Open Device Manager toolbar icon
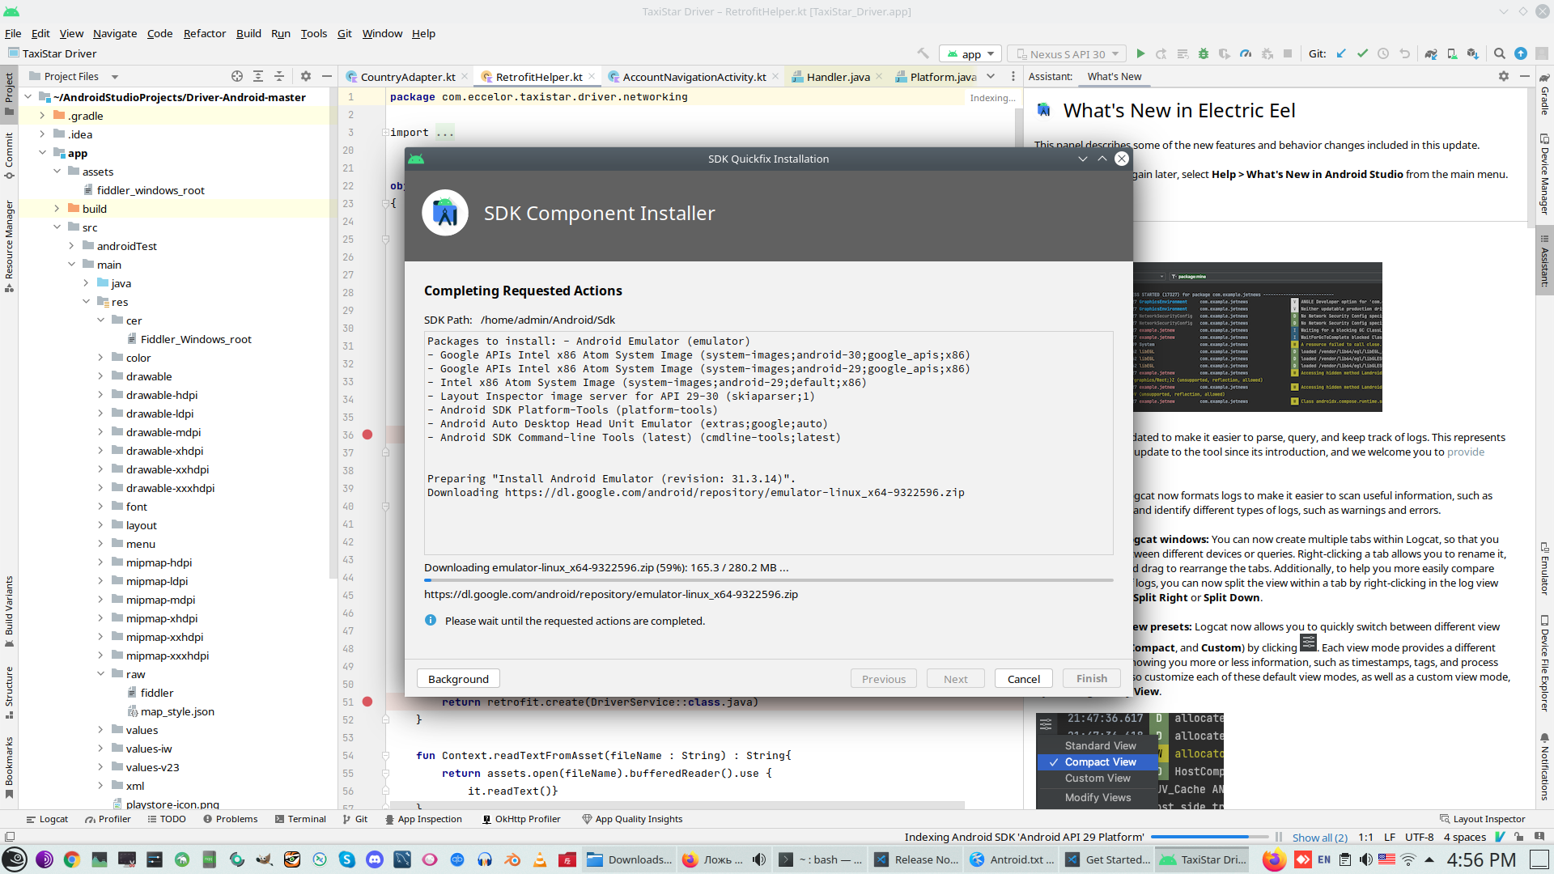 [1452, 53]
